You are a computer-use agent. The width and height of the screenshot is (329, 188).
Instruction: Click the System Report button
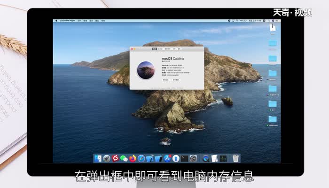(166, 80)
